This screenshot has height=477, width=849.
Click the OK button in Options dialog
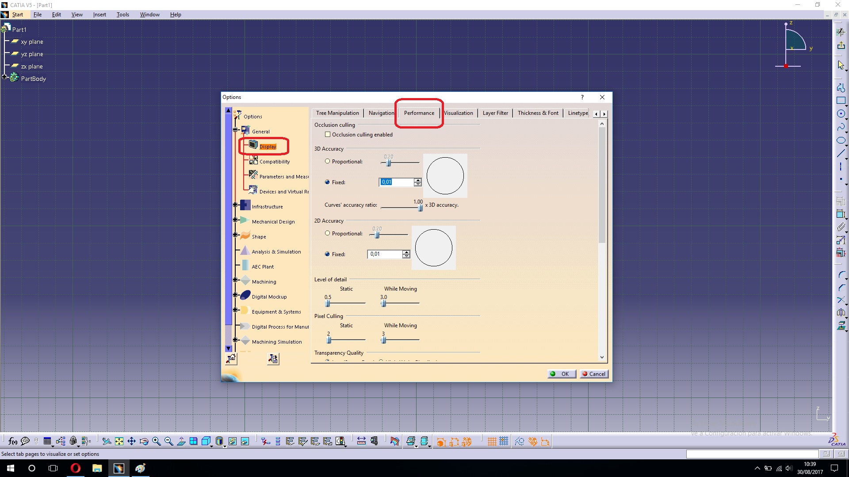tap(561, 374)
